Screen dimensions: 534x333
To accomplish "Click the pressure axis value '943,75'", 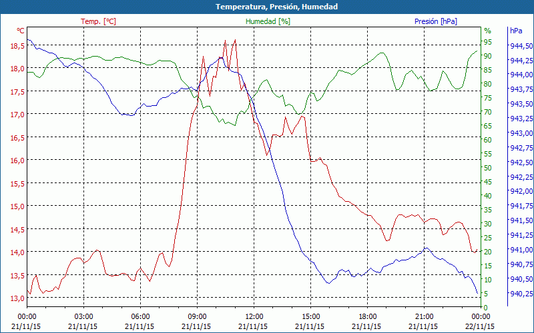I will point(521,89).
